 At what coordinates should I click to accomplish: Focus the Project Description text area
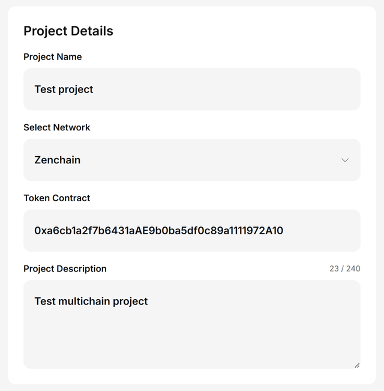pyautogui.click(x=192, y=324)
